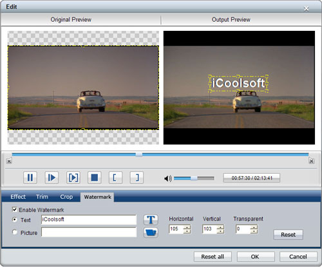Pause the video playback
Screen dimensions: 322x267
pos(30,178)
